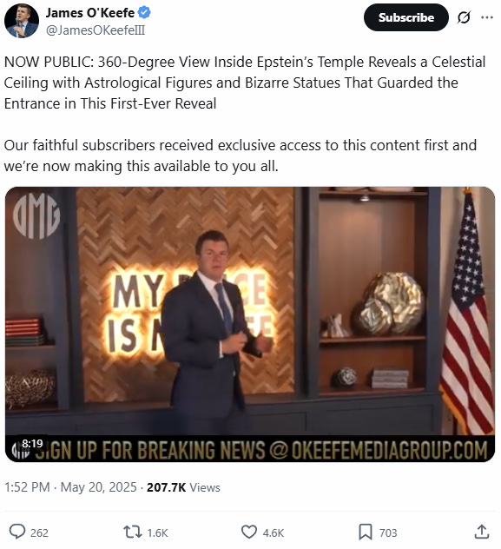Click the Grok slashed-circle icon
The height and width of the screenshot is (549, 501).
click(x=464, y=17)
